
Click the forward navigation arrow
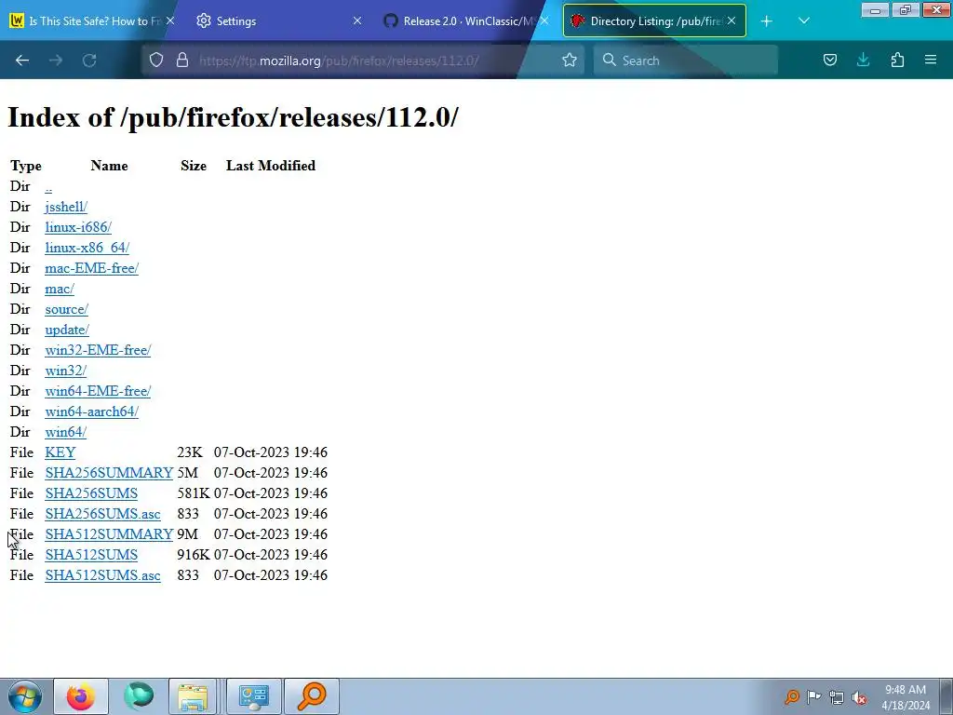point(56,61)
